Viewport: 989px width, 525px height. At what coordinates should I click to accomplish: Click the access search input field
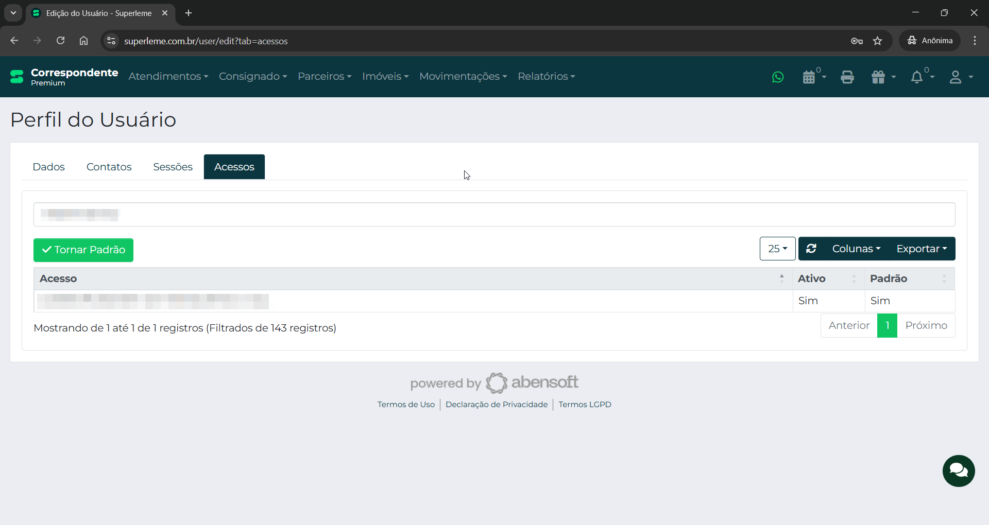pyautogui.click(x=494, y=214)
